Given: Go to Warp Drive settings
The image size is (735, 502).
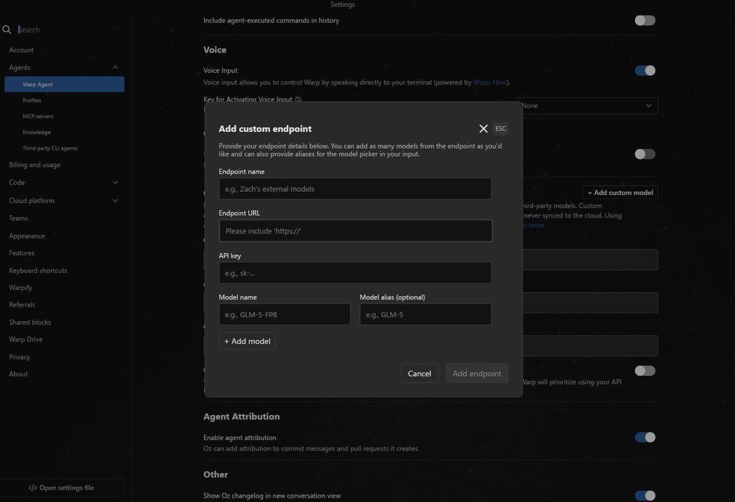Looking at the screenshot, I should (x=26, y=340).
